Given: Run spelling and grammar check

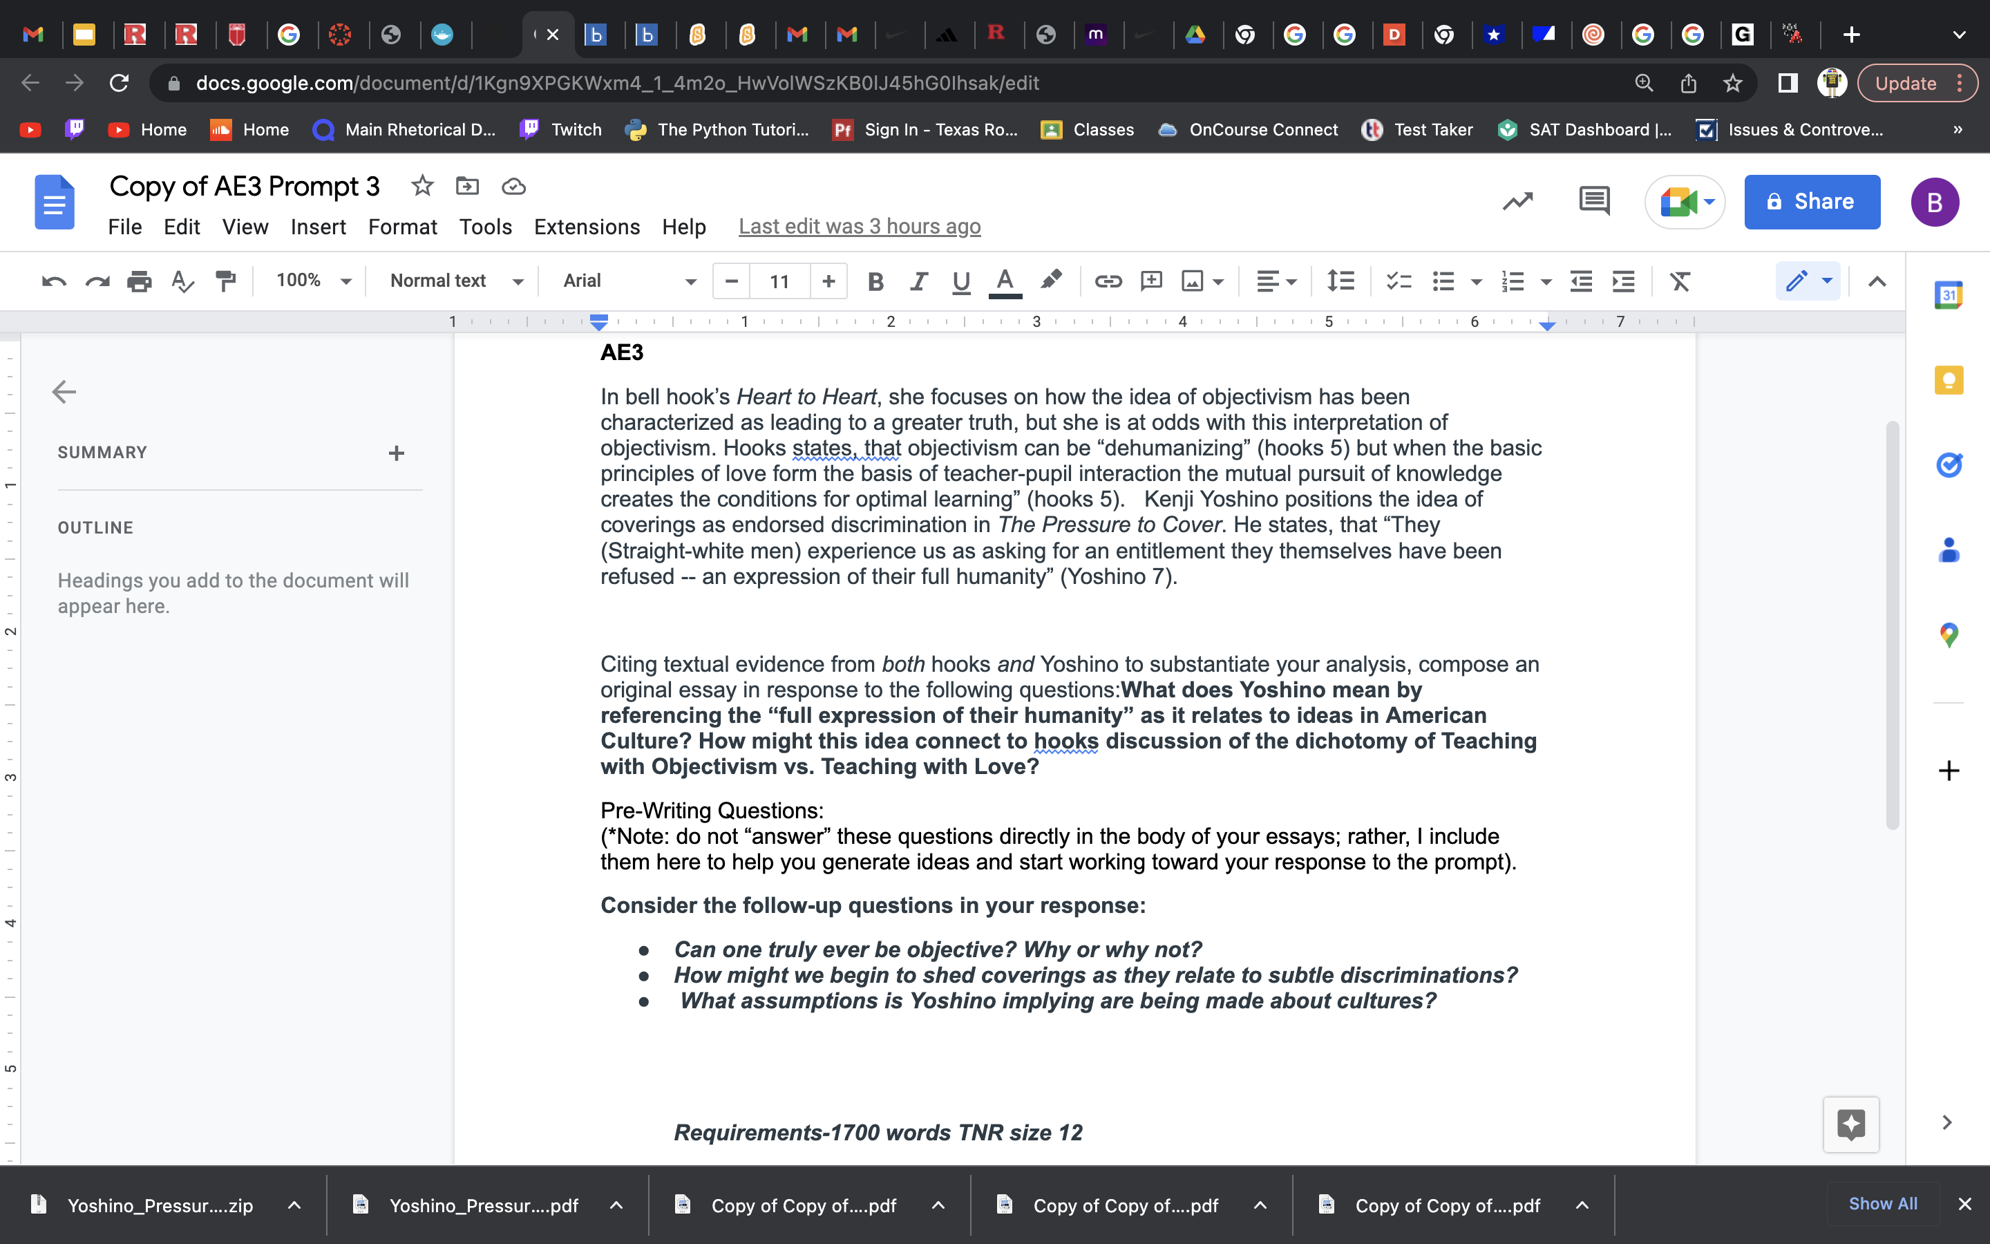Looking at the screenshot, I should (x=182, y=281).
